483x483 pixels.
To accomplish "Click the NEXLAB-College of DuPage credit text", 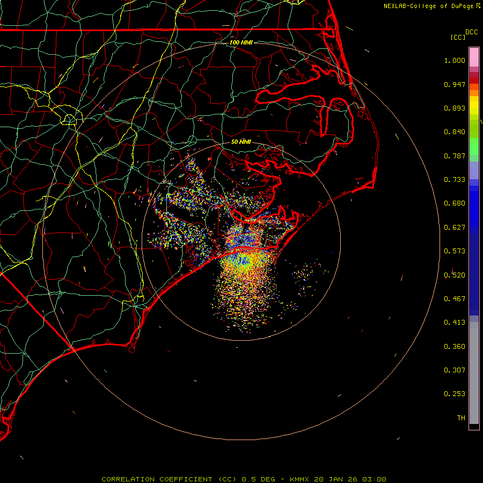I will (x=428, y=6).
